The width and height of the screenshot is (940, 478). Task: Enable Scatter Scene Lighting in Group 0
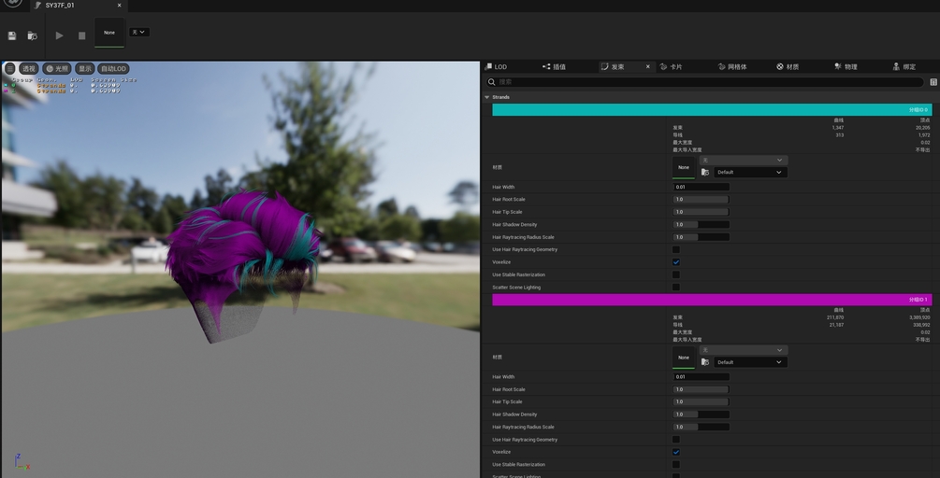pos(676,288)
